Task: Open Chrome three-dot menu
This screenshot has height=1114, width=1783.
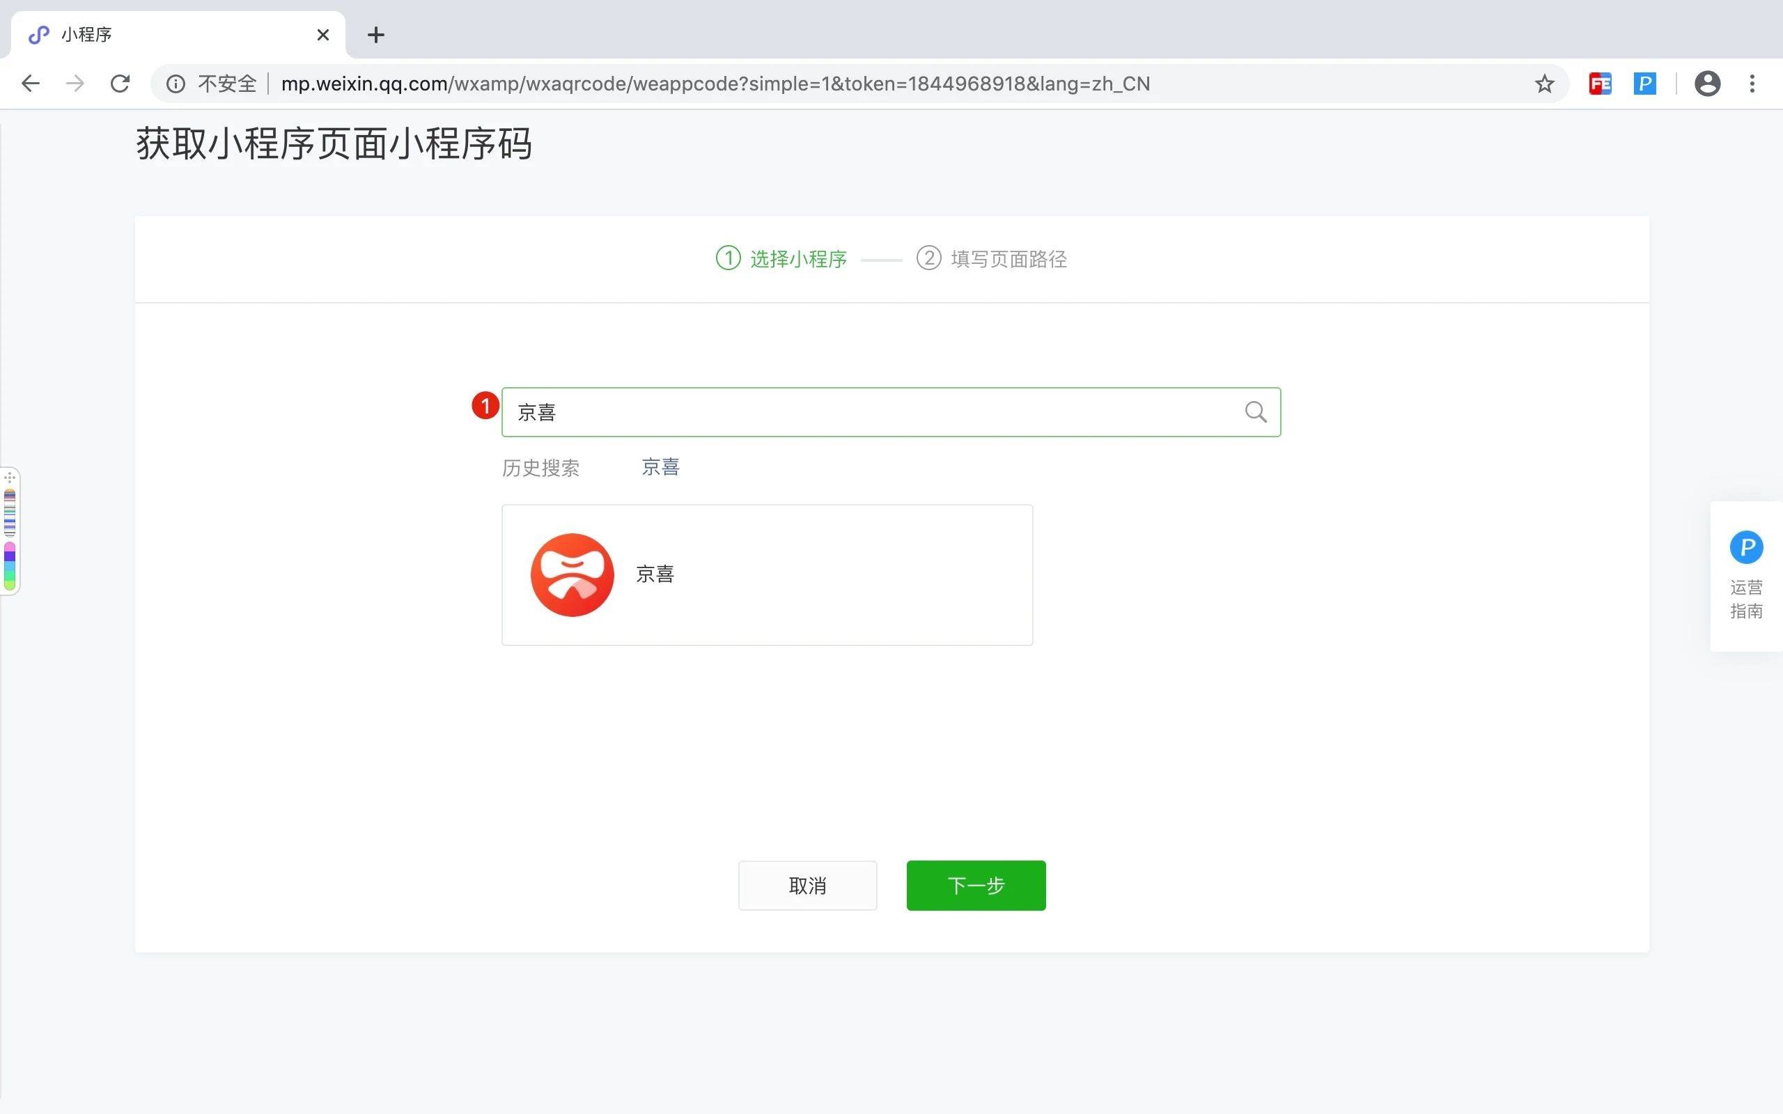Action: tap(1752, 84)
